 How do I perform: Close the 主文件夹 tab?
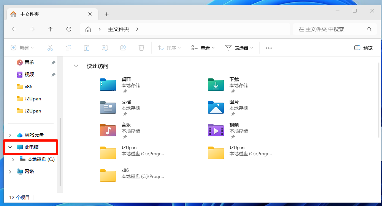90,14
